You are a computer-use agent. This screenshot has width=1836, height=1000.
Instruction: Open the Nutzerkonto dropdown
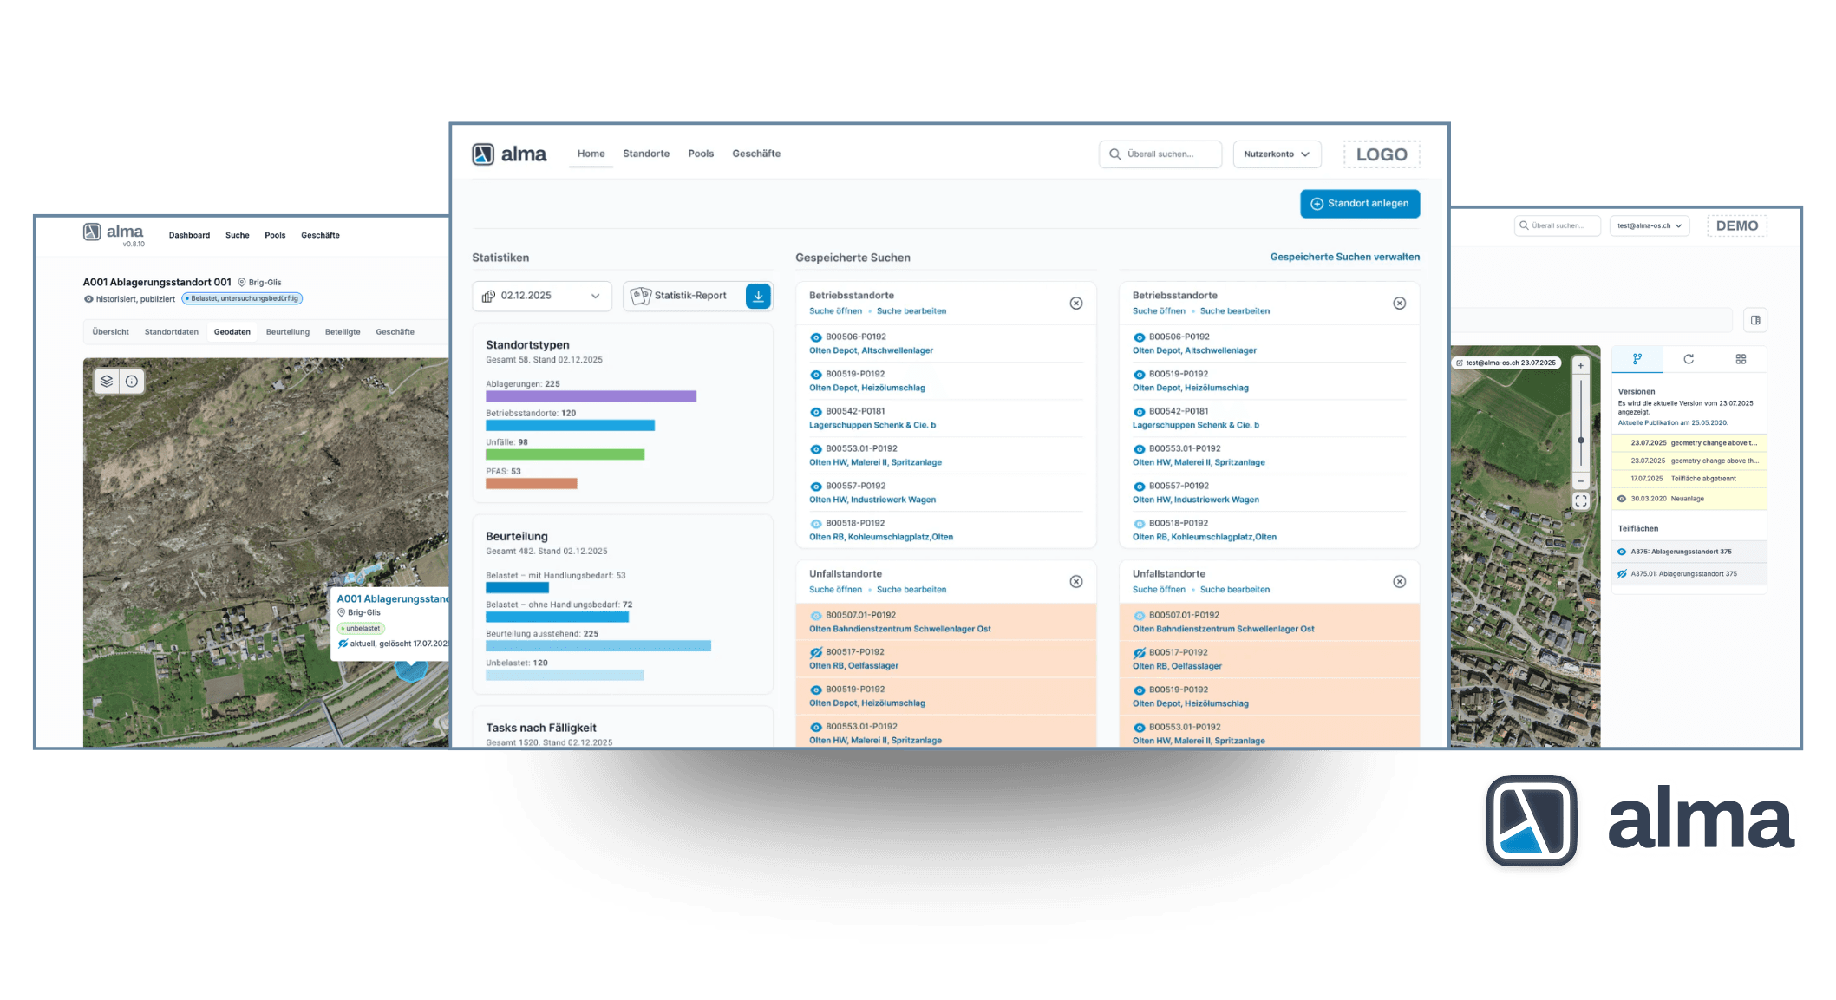point(1277,154)
